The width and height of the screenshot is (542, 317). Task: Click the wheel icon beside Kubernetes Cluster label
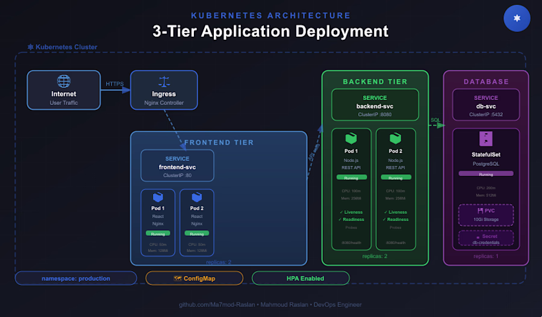pos(31,47)
